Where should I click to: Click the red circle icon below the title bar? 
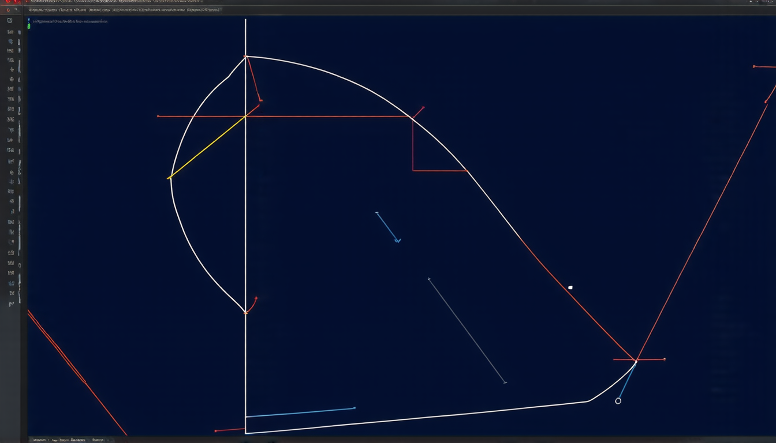[x=8, y=10]
